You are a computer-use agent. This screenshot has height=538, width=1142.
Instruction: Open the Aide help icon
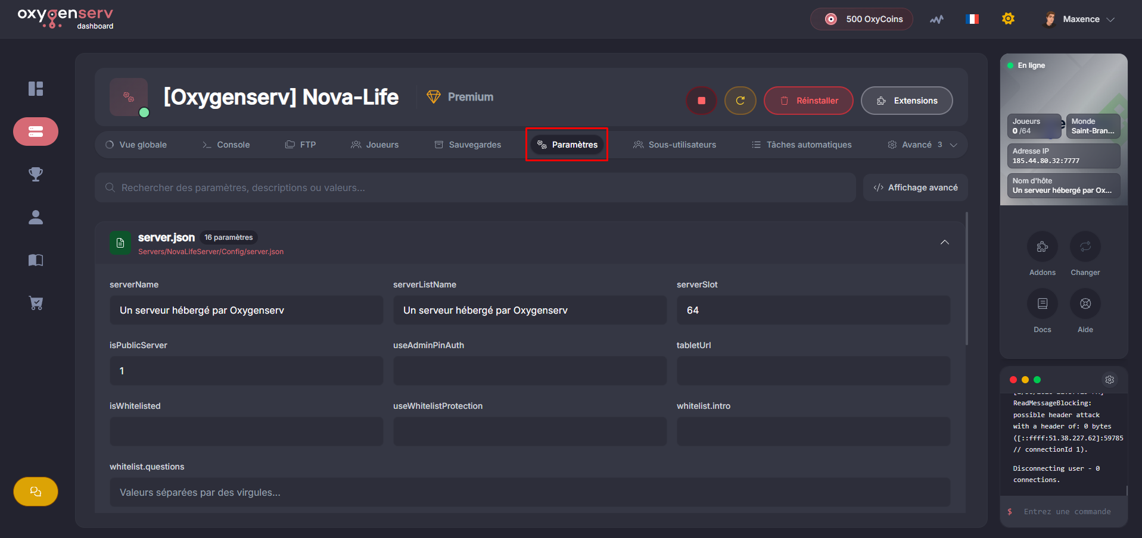tap(1085, 304)
